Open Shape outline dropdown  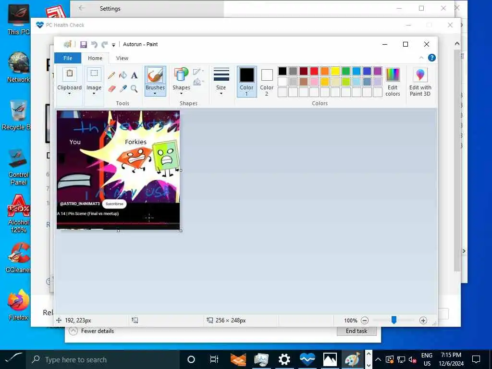[198, 72]
